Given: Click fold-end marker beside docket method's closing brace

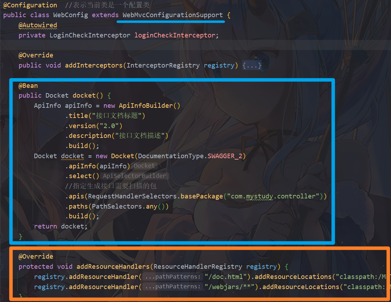Looking at the screenshot, I should click(2, 237).
